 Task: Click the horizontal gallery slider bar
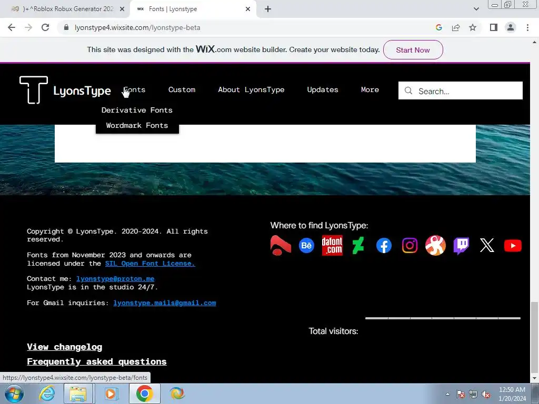[x=443, y=318]
